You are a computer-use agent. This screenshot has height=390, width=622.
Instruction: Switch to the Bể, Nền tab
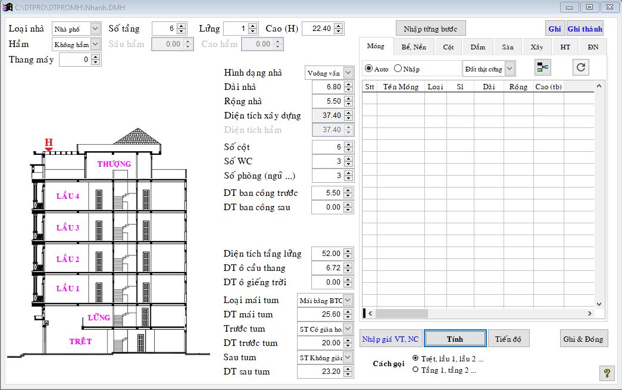413,47
